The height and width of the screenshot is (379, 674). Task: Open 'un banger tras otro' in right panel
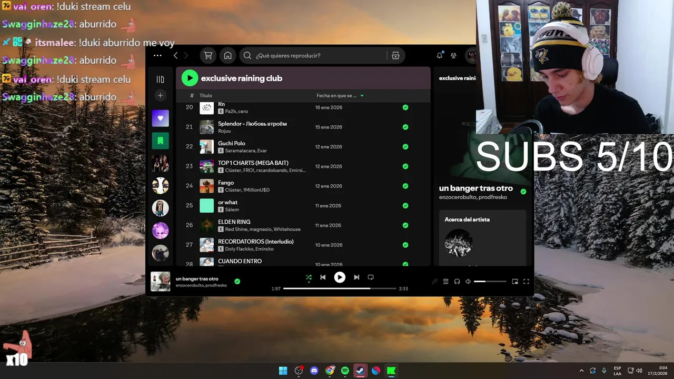click(476, 188)
